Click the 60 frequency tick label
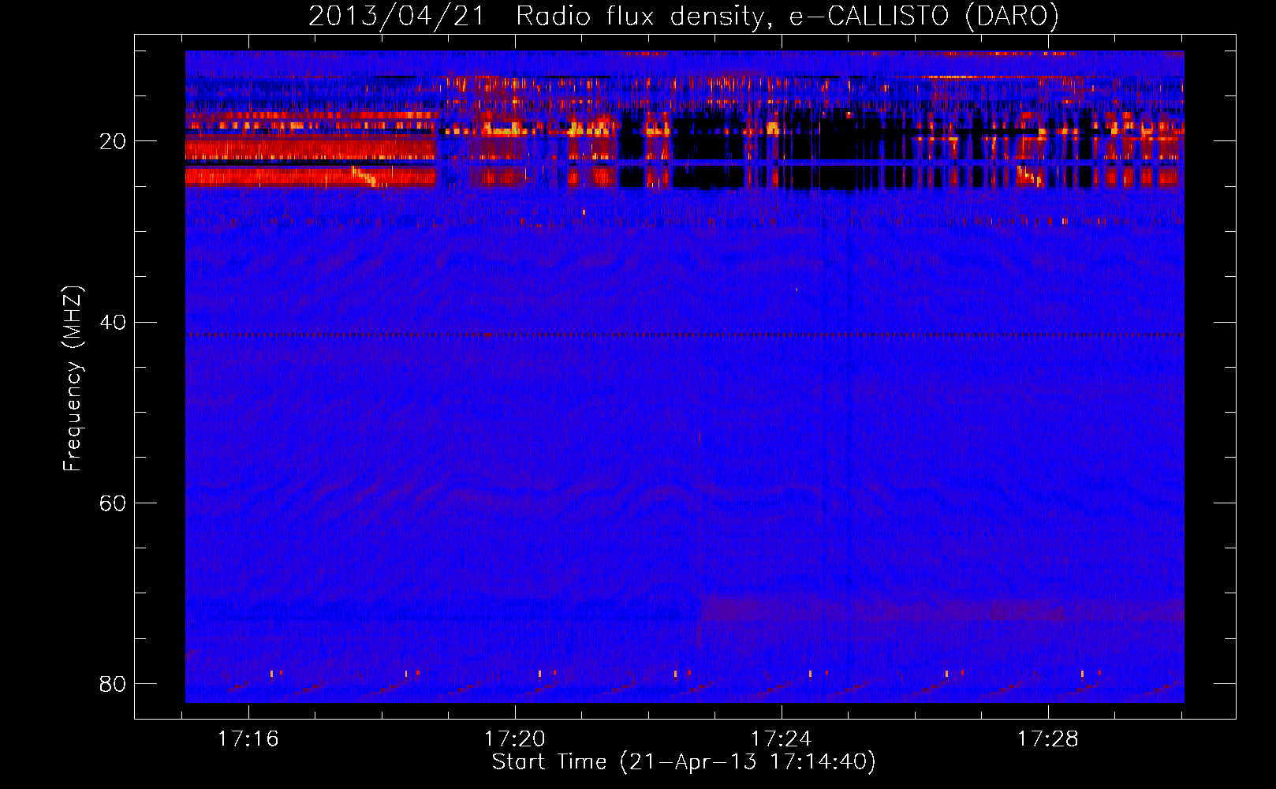 pos(113,503)
